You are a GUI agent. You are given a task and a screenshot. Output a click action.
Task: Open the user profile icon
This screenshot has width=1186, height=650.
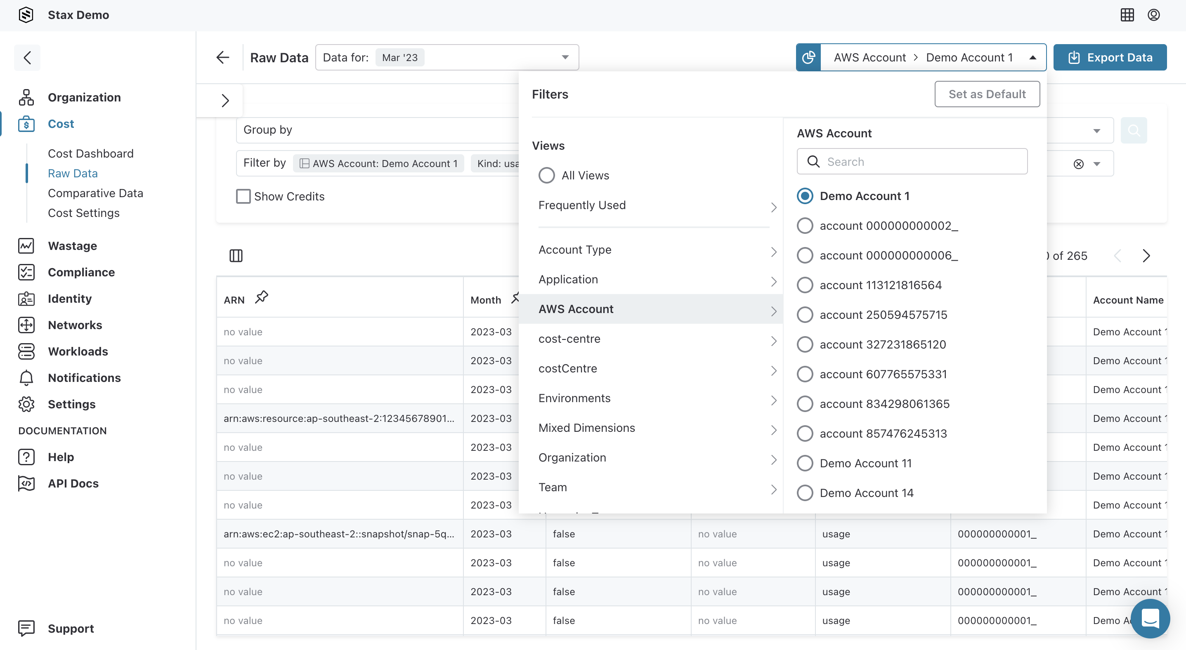coord(1154,15)
